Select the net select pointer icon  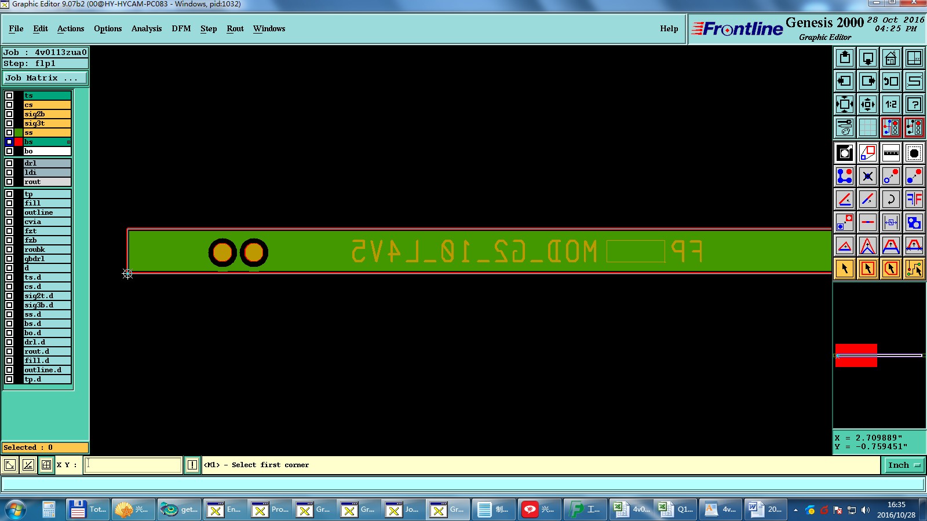pyautogui.click(x=914, y=269)
